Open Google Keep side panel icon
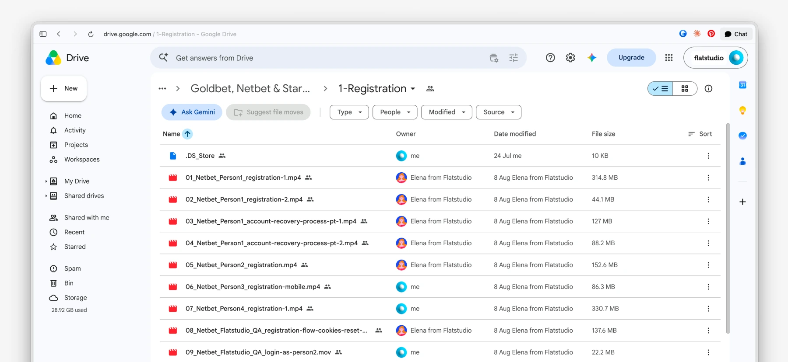788x362 pixels. (x=742, y=110)
